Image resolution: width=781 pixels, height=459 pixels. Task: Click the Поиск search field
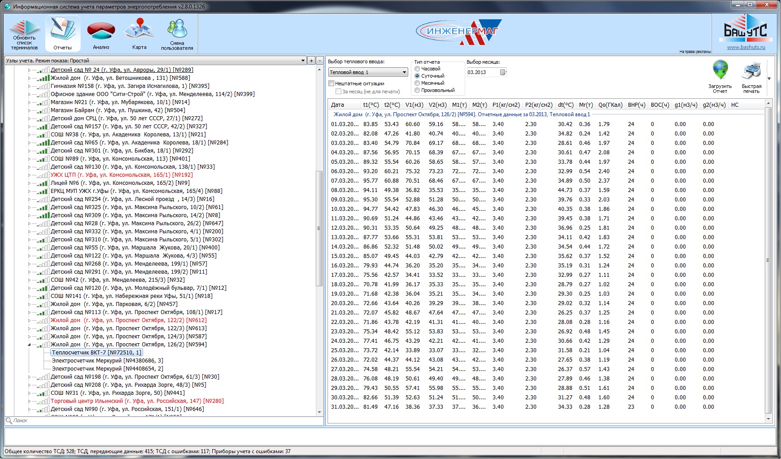tap(164, 420)
